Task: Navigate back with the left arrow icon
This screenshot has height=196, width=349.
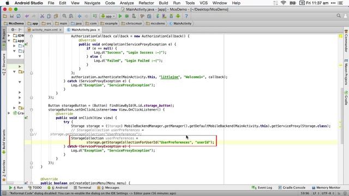Action: pyautogui.click(x=80, y=16)
